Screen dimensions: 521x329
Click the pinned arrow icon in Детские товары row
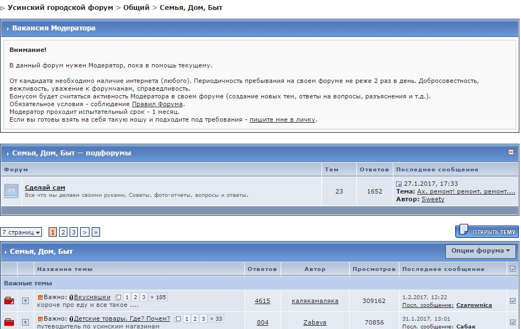coord(25,322)
